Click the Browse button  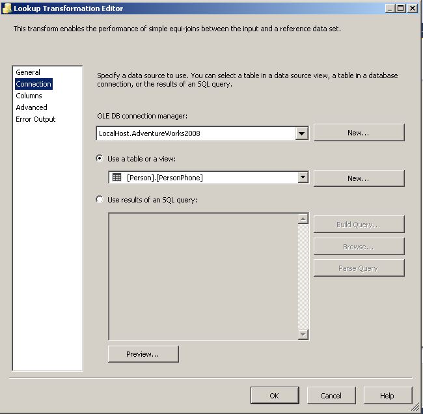359,247
